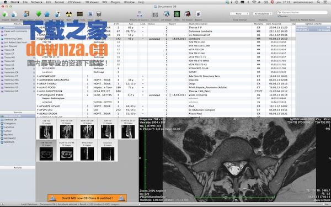Sort by Modality column header
The height and width of the screenshot is (207, 331).
(259, 24)
